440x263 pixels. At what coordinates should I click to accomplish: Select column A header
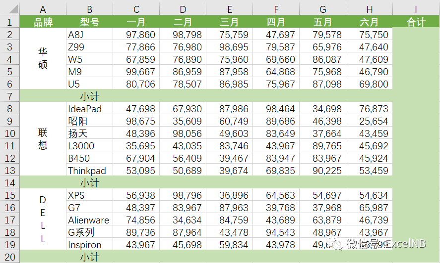click(x=43, y=9)
